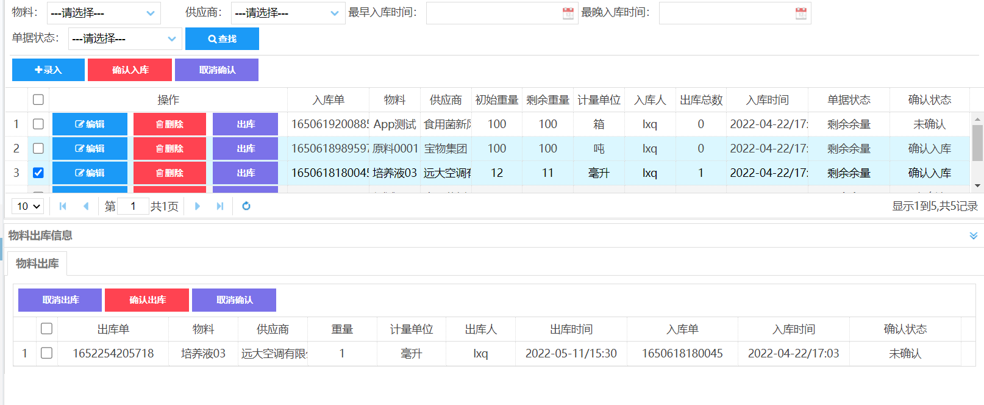Click outbound number cell 1652254205718
984x405 pixels.
(113, 353)
